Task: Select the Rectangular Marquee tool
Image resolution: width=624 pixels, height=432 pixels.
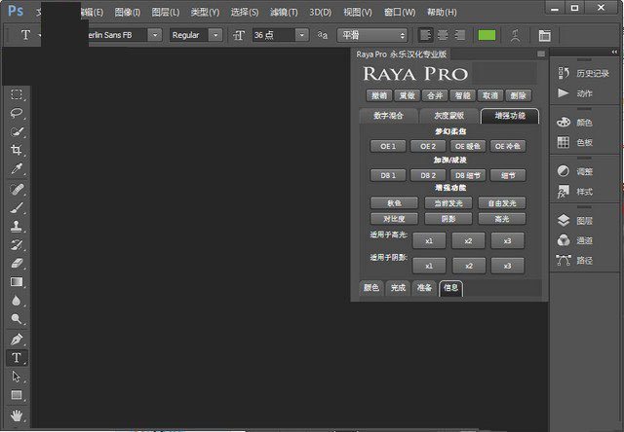Action: click(x=17, y=94)
